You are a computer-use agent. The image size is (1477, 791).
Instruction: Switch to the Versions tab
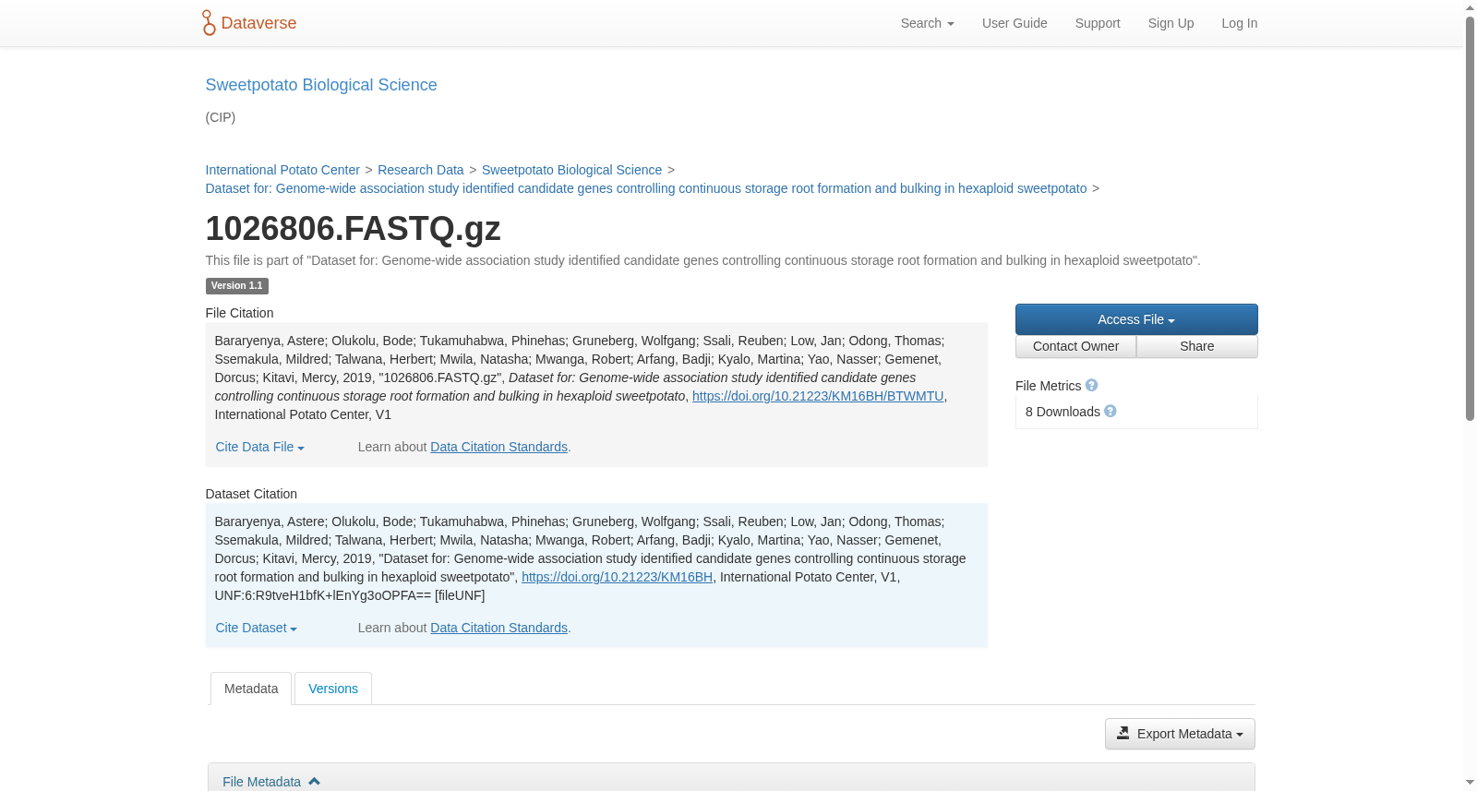[333, 689]
